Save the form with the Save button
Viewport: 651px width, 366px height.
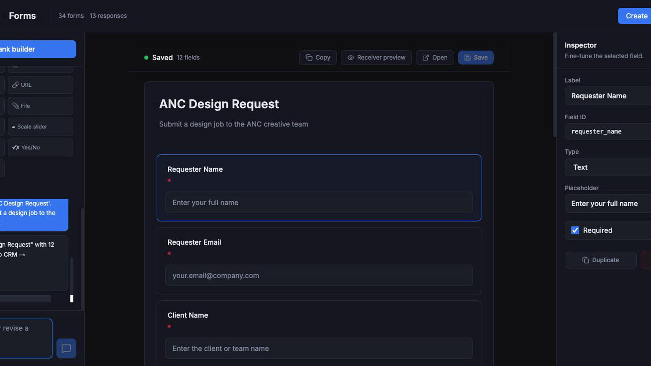click(x=476, y=58)
